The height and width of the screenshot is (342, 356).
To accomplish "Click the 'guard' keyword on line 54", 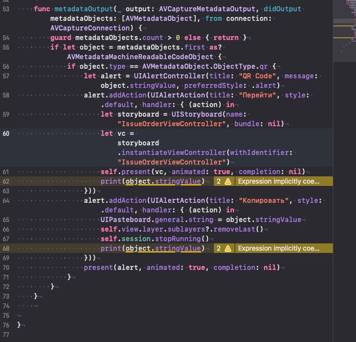I will click(x=61, y=38).
